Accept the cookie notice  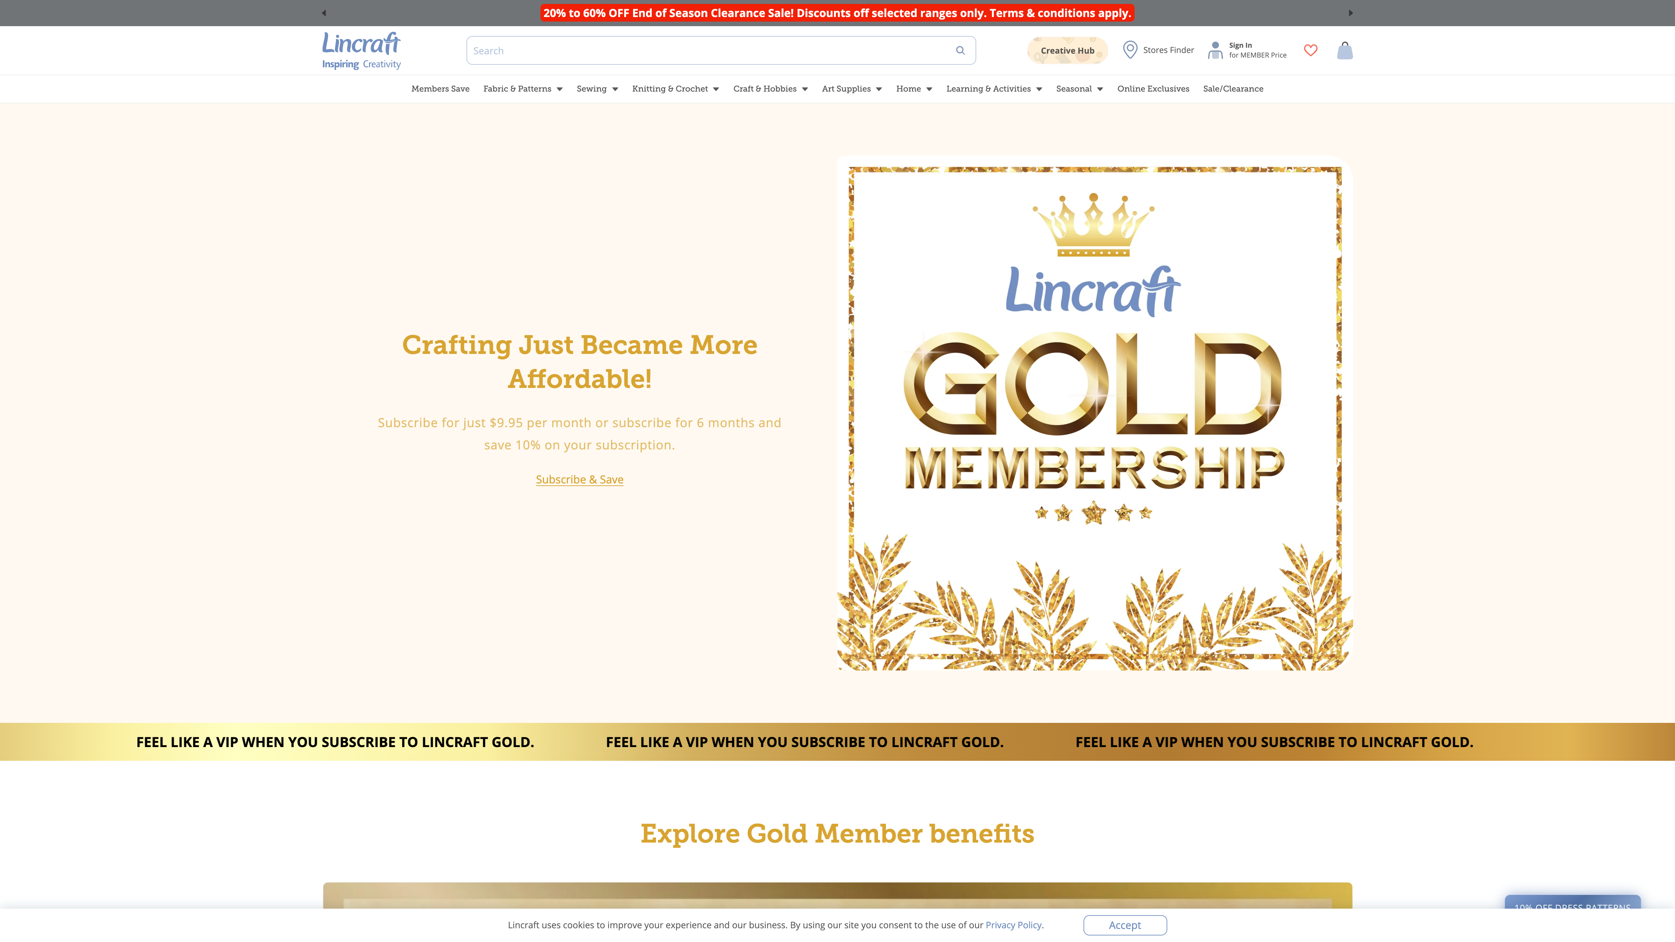(x=1125, y=924)
